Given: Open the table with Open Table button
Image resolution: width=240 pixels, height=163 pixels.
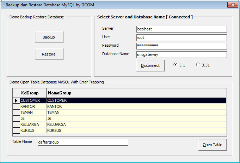Looking at the screenshot, I should coord(212,145).
